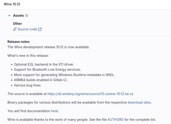This screenshot has width=171, height=124.
Task: Click "What's new in this release:" text
Action: click(x=28, y=56)
